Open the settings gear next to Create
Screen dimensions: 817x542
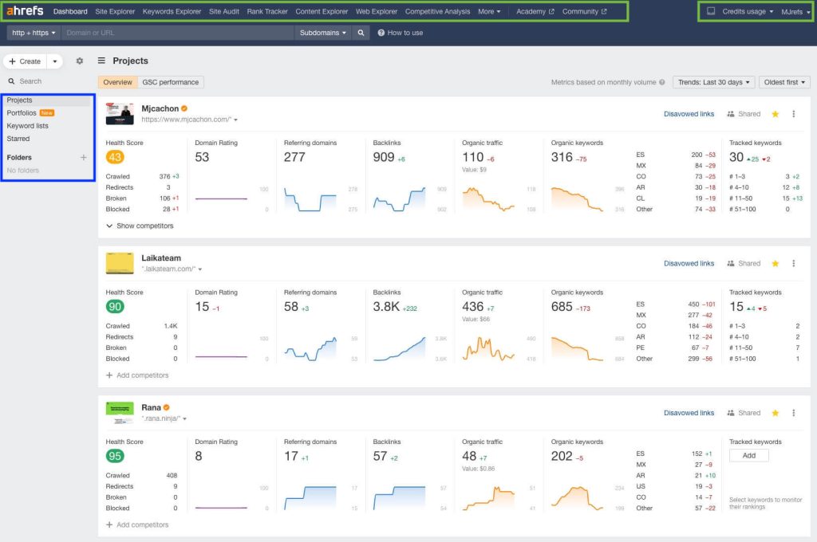click(79, 61)
